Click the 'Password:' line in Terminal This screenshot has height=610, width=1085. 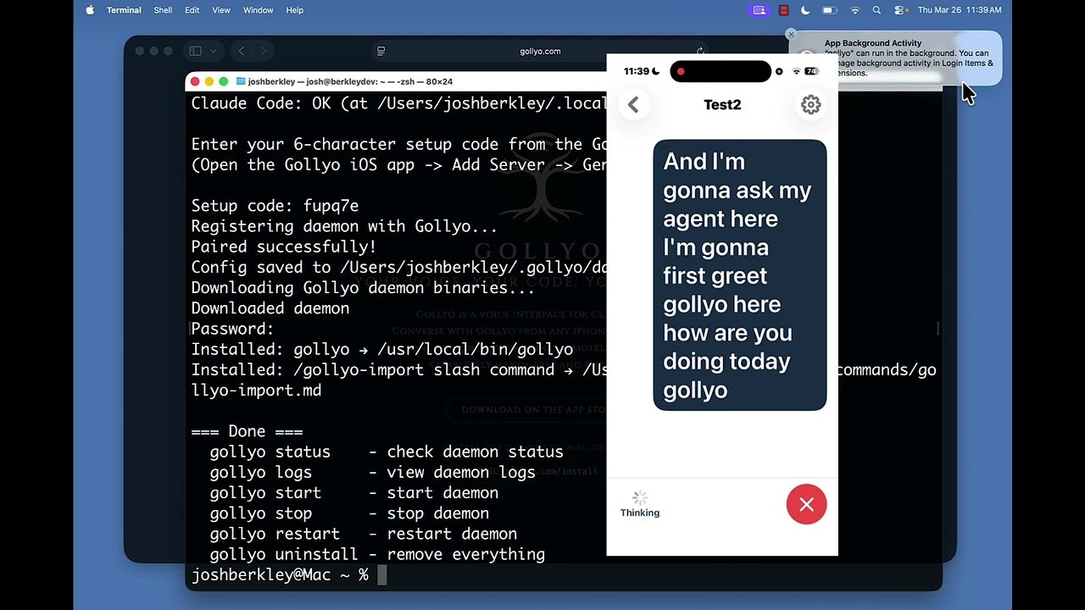tap(233, 329)
